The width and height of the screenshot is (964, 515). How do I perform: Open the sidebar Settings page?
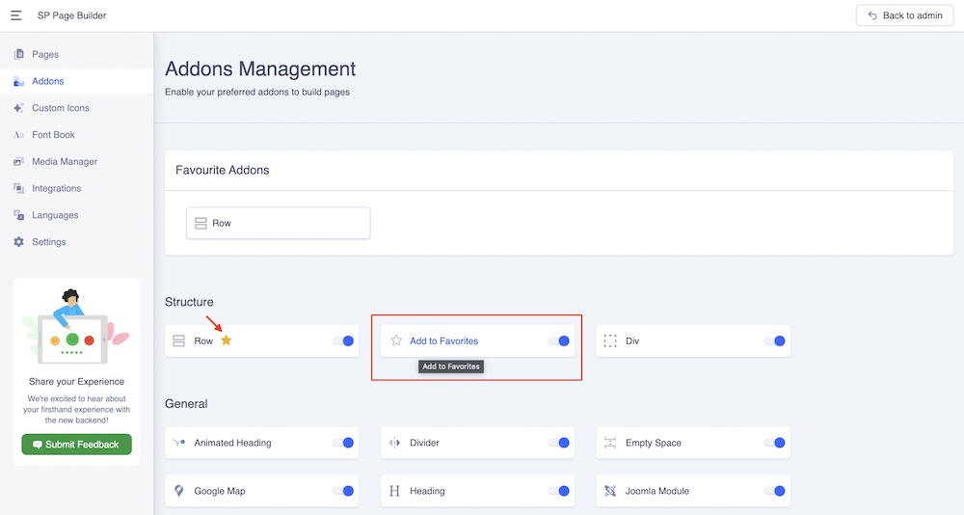[49, 242]
